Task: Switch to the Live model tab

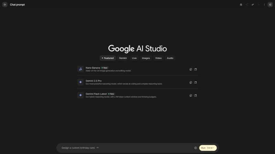Action: pos(134,58)
